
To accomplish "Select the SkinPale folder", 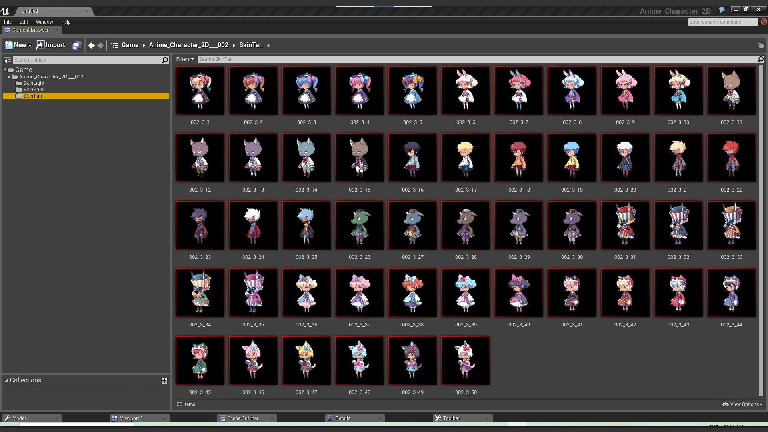I will [x=33, y=89].
